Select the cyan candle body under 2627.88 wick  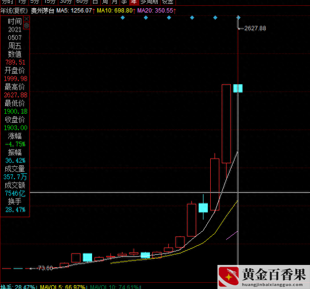click(238, 88)
